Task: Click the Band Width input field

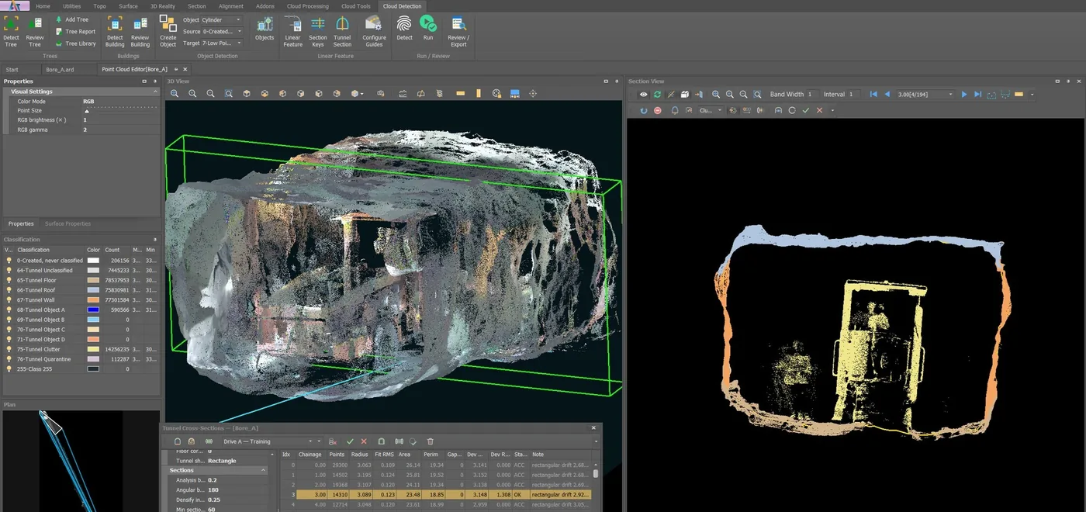Action: tap(812, 95)
